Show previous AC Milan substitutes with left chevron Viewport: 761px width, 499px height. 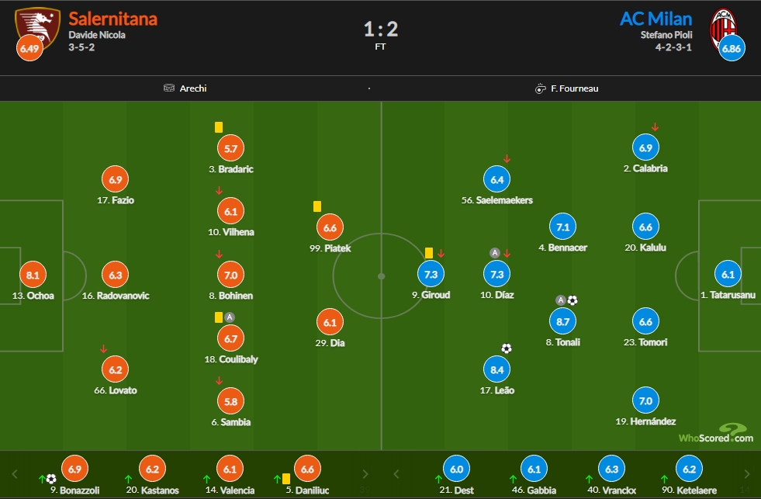pos(396,473)
